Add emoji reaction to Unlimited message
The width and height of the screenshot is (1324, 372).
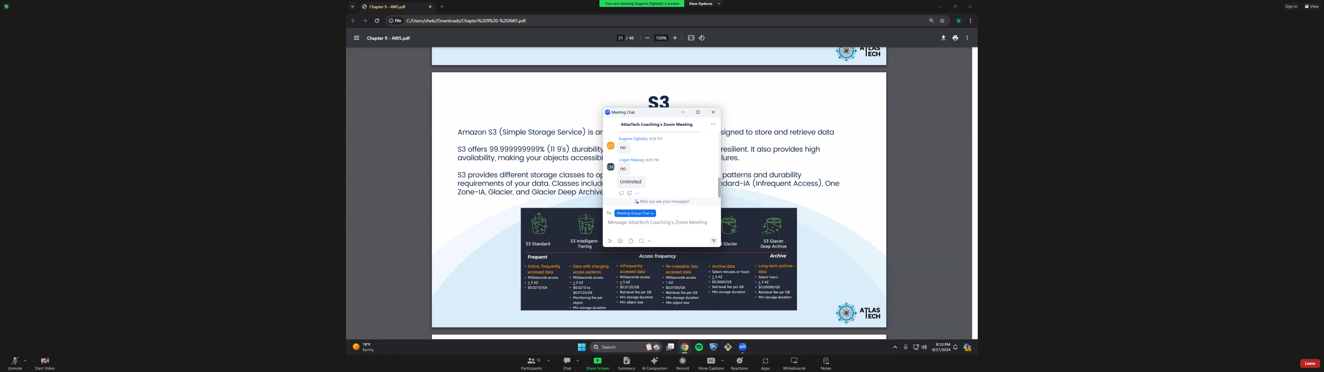coord(629,193)
